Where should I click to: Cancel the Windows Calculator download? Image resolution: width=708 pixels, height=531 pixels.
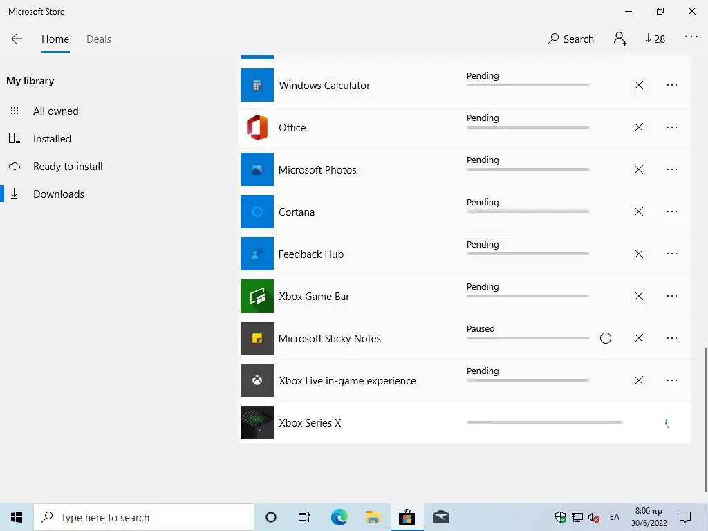[638, 85]
